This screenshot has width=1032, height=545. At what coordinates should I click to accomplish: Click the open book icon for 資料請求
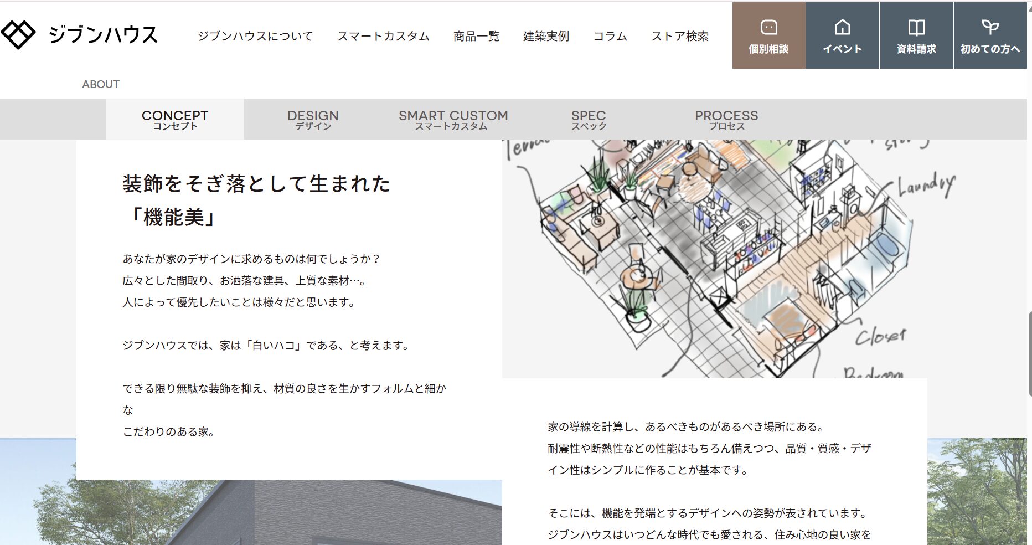tap(916, 27)
